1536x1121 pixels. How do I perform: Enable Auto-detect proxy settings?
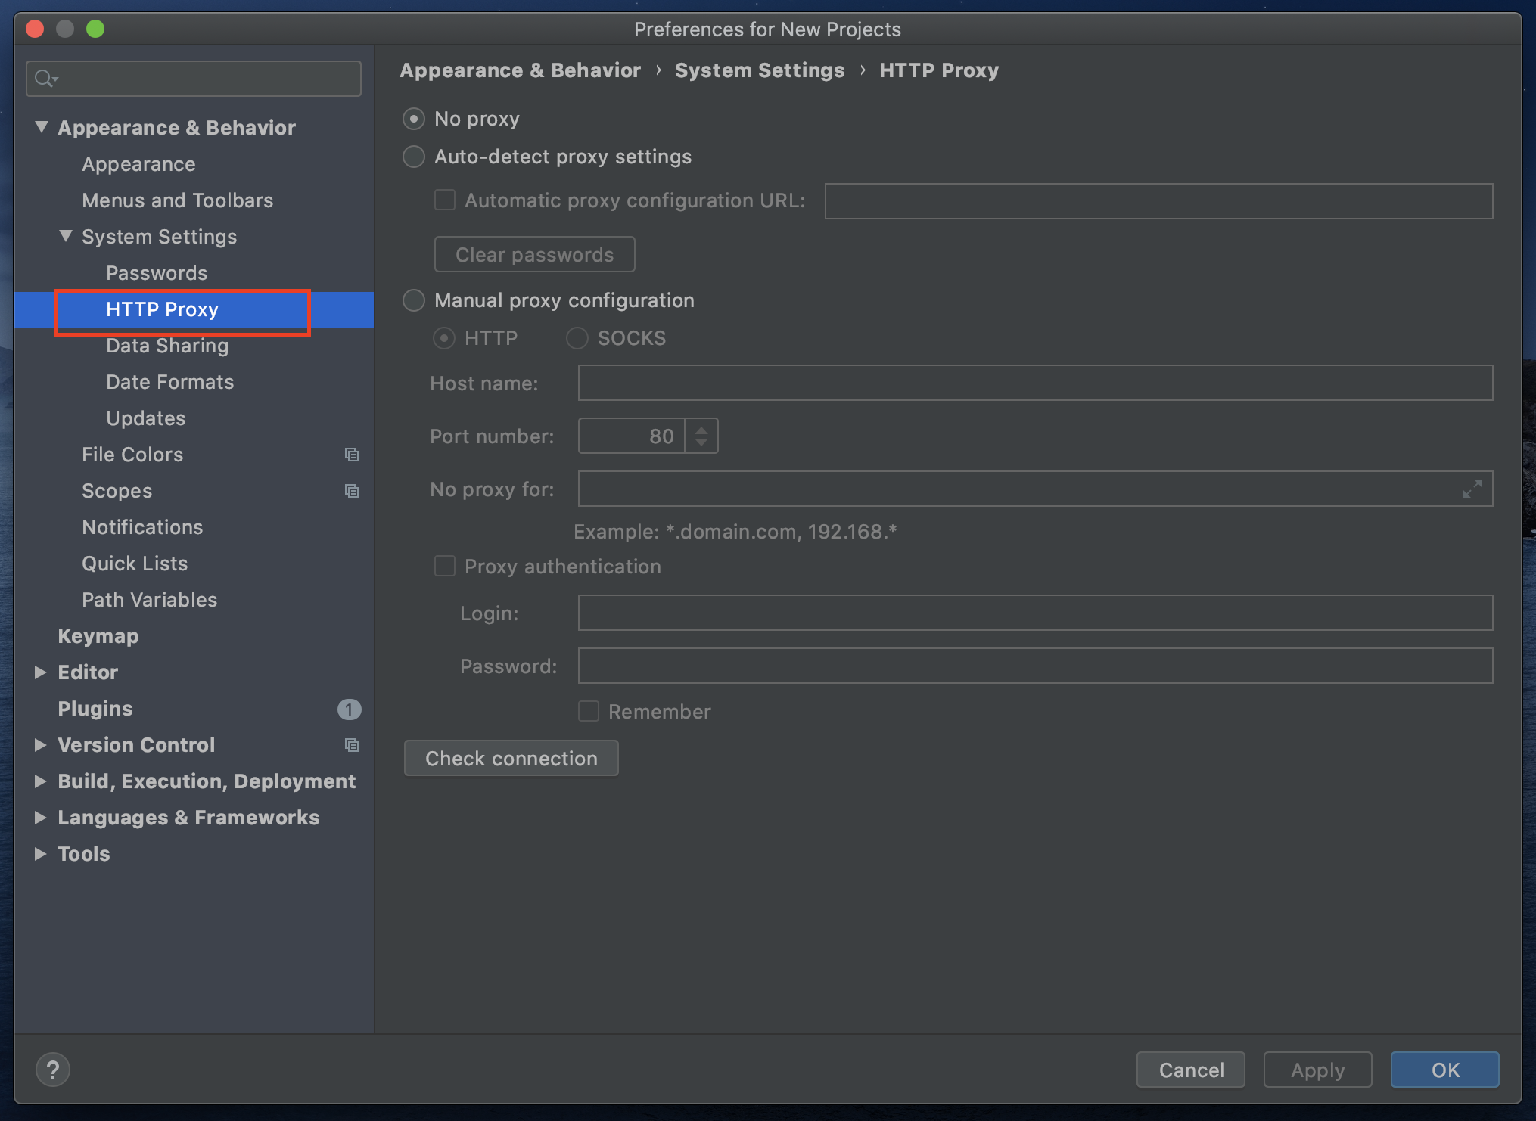pos(414,157)
